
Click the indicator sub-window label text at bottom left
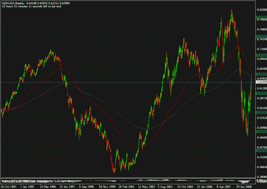[38, 181]
